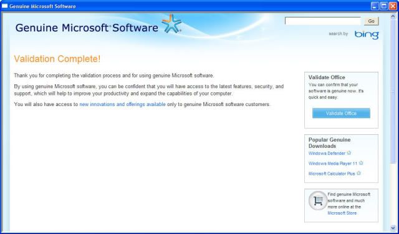Maximize the Genuine Microsoft Software window
The image size is (399, 234).
tap(384, 6)
